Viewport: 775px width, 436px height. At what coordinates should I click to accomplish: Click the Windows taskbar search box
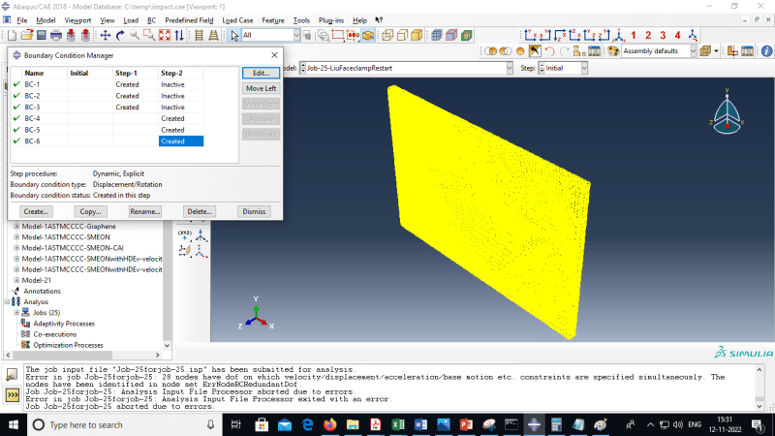coord(124,424)
